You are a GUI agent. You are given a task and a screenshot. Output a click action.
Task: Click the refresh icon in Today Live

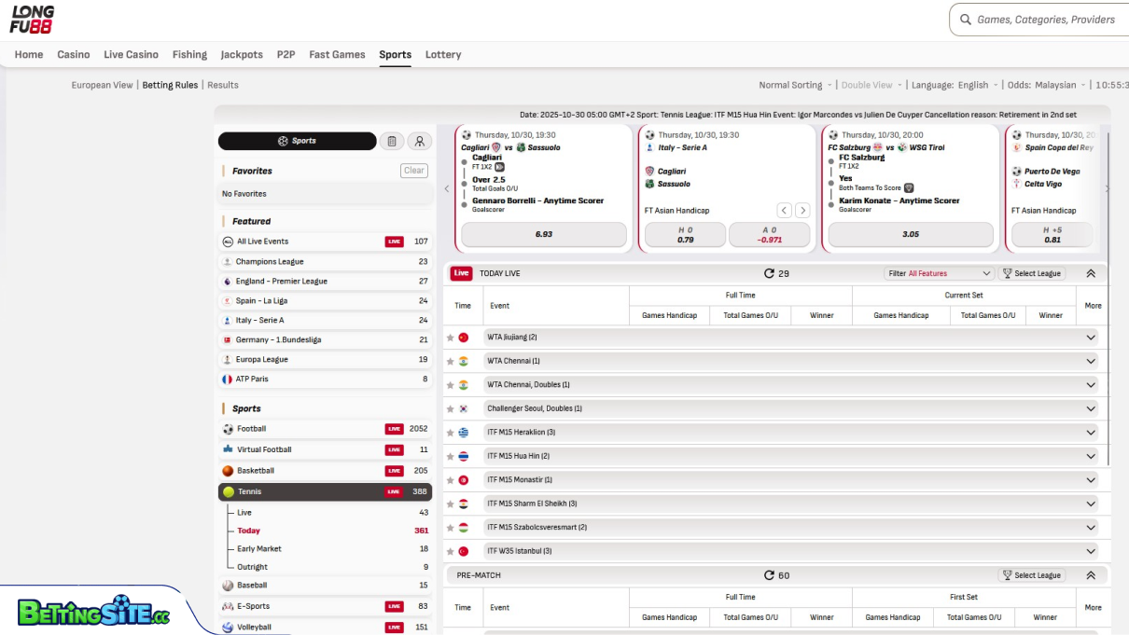tap(769, 273)
